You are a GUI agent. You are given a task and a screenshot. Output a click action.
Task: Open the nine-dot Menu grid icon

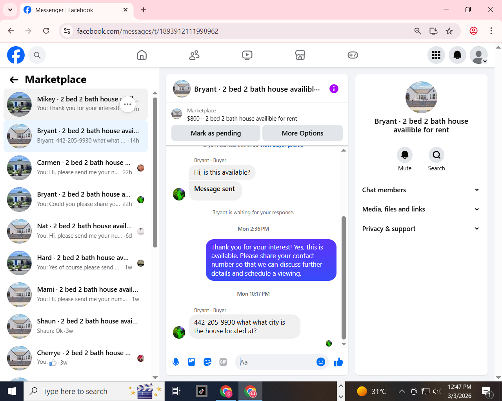coord(436,55)
